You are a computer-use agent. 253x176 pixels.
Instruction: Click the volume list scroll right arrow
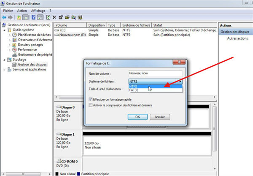[215, 97]
